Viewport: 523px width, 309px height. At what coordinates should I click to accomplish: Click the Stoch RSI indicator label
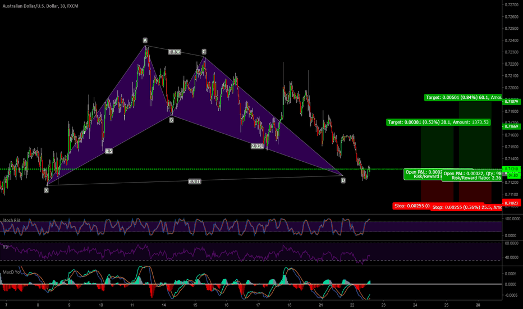pyautogui.click(x=11, y=220)
